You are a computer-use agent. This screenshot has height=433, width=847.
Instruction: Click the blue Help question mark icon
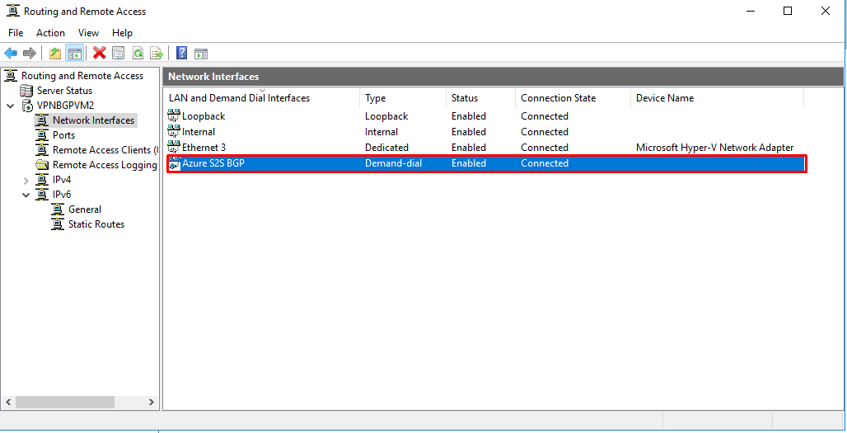tap(181, 54)
